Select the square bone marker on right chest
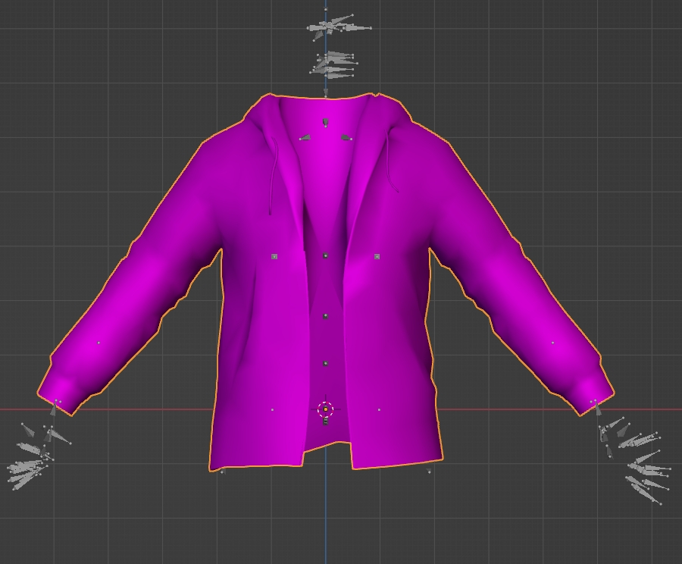682x564 pixels. (x=377, y=257)
